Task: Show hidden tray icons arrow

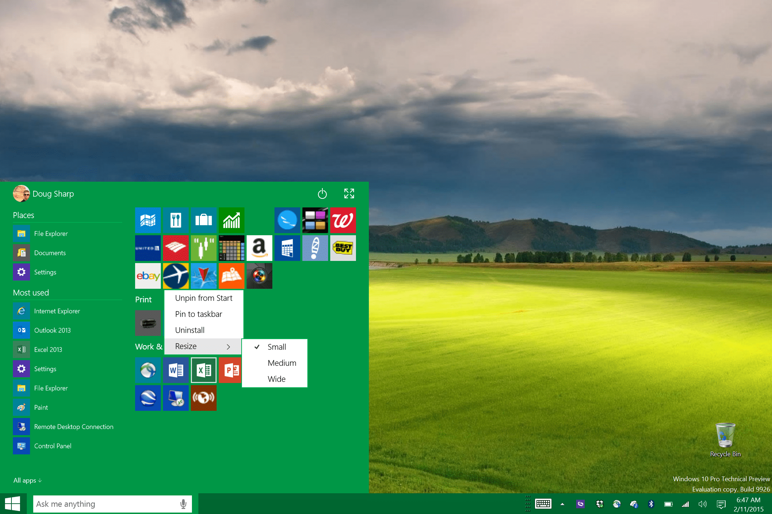Action: (x=562, y=504)
